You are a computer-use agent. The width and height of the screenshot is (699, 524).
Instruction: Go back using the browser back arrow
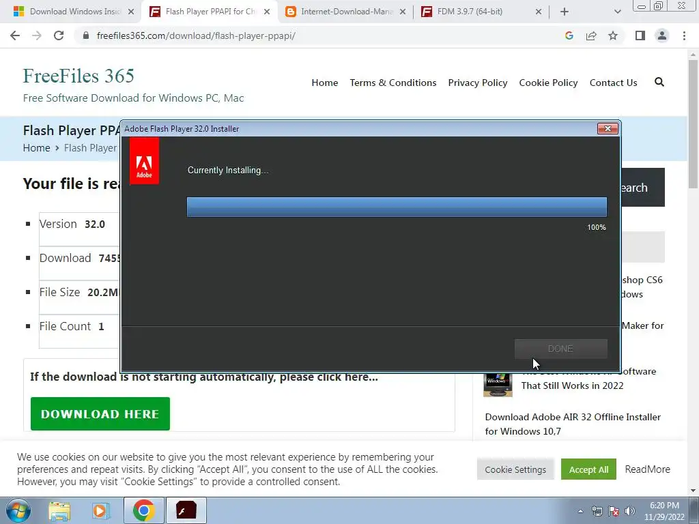click(x=15, y=35)
